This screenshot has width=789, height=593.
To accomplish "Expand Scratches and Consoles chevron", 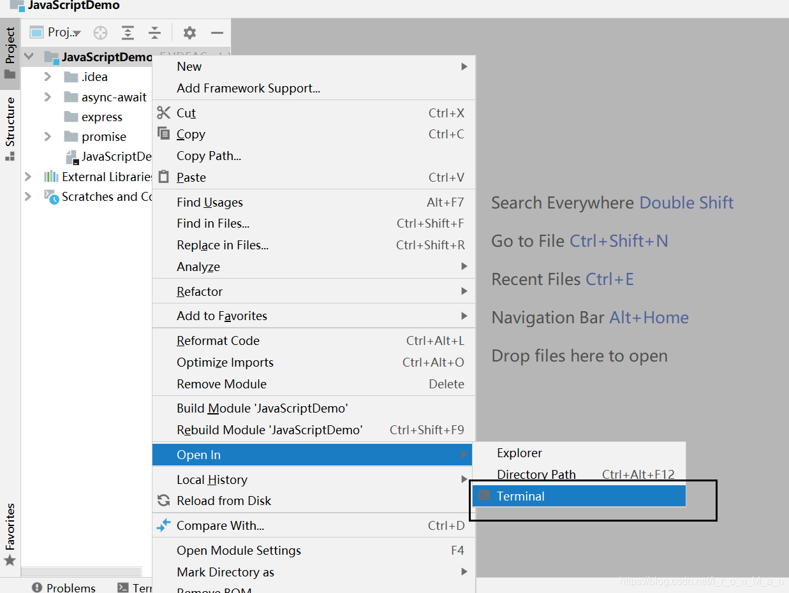I will (x=28, y=196).
